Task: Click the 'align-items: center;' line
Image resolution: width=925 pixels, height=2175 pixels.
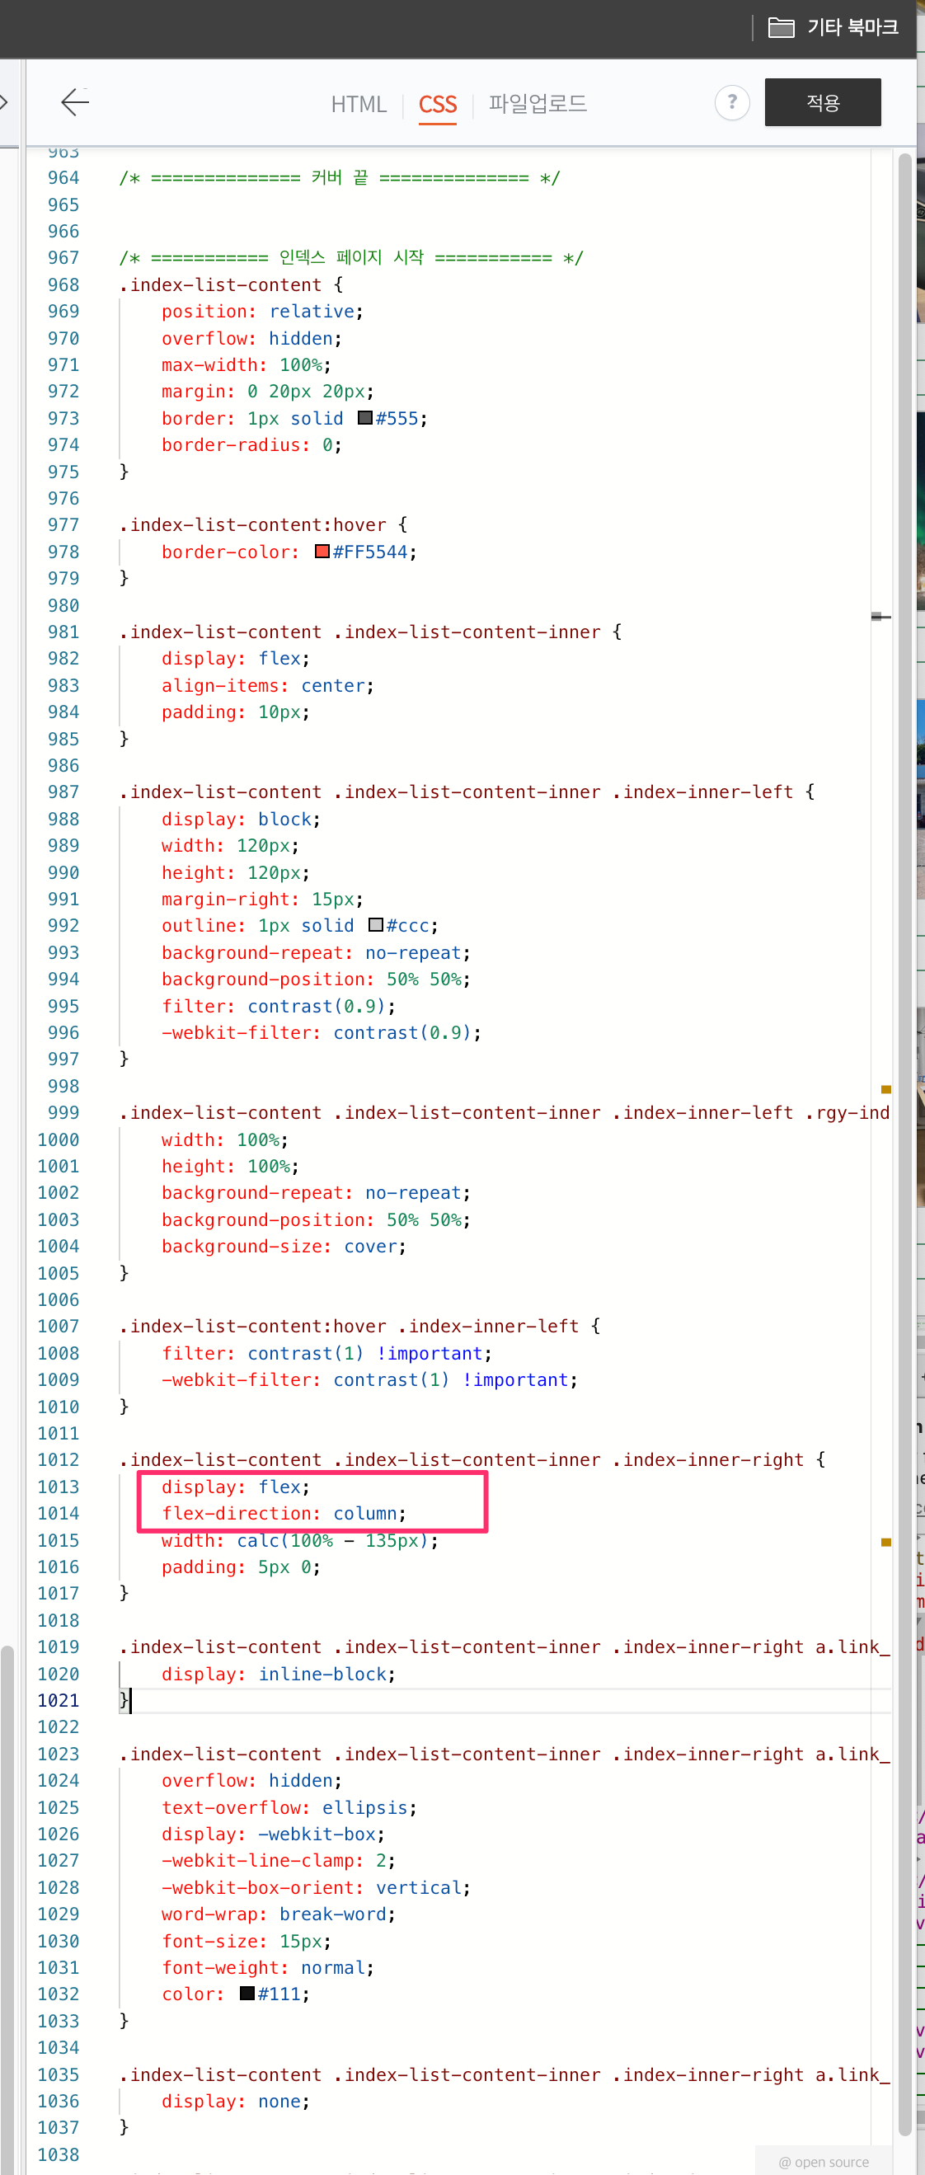Action: pyautogui.click(x=268, y=686)
